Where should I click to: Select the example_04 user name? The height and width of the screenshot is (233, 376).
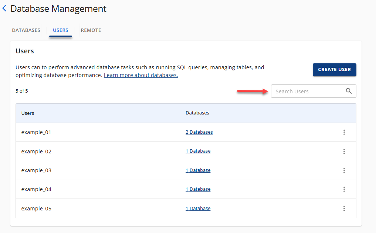point(36,189)
